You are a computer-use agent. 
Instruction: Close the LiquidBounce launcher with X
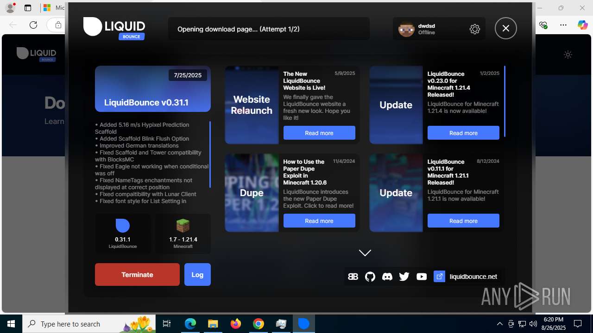tap(505, 28)
